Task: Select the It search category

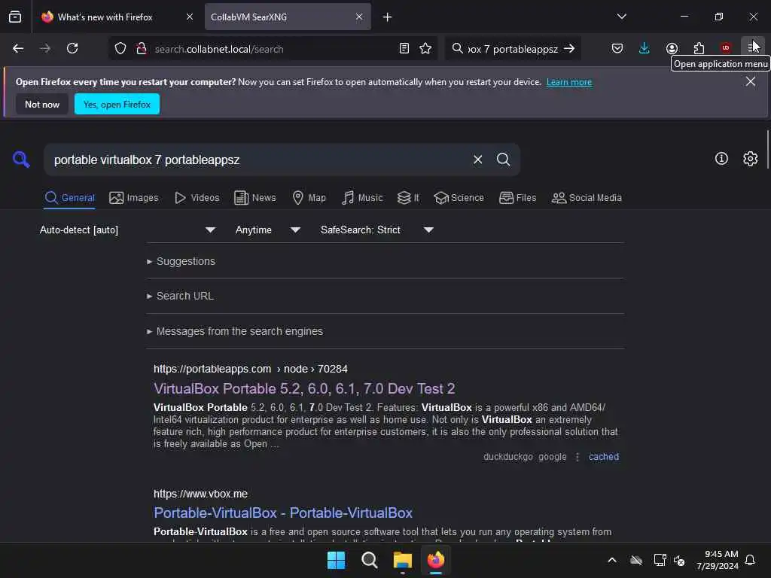Action: 408,198
